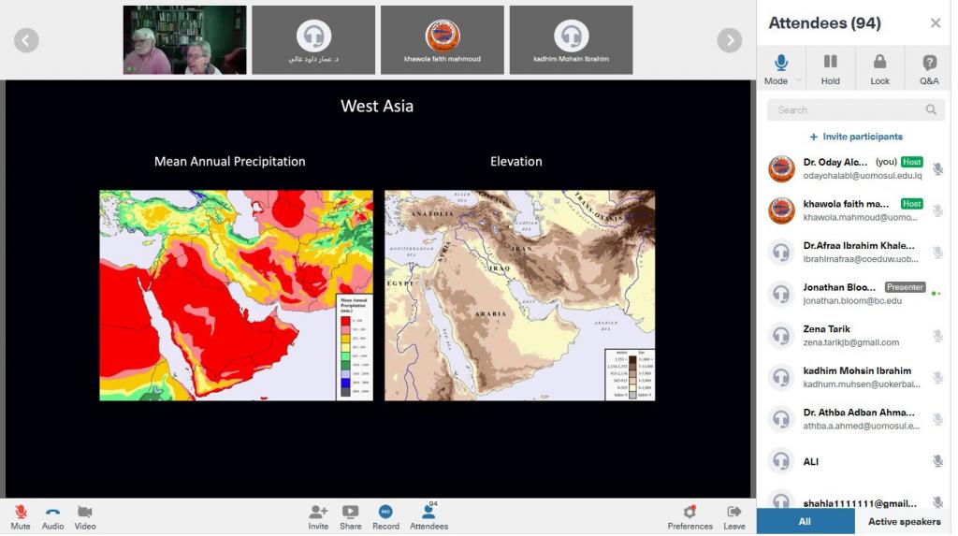This screenshot has height=536, width=958.
Task: Leave the meeting
Action: click(x=734, y=513)
